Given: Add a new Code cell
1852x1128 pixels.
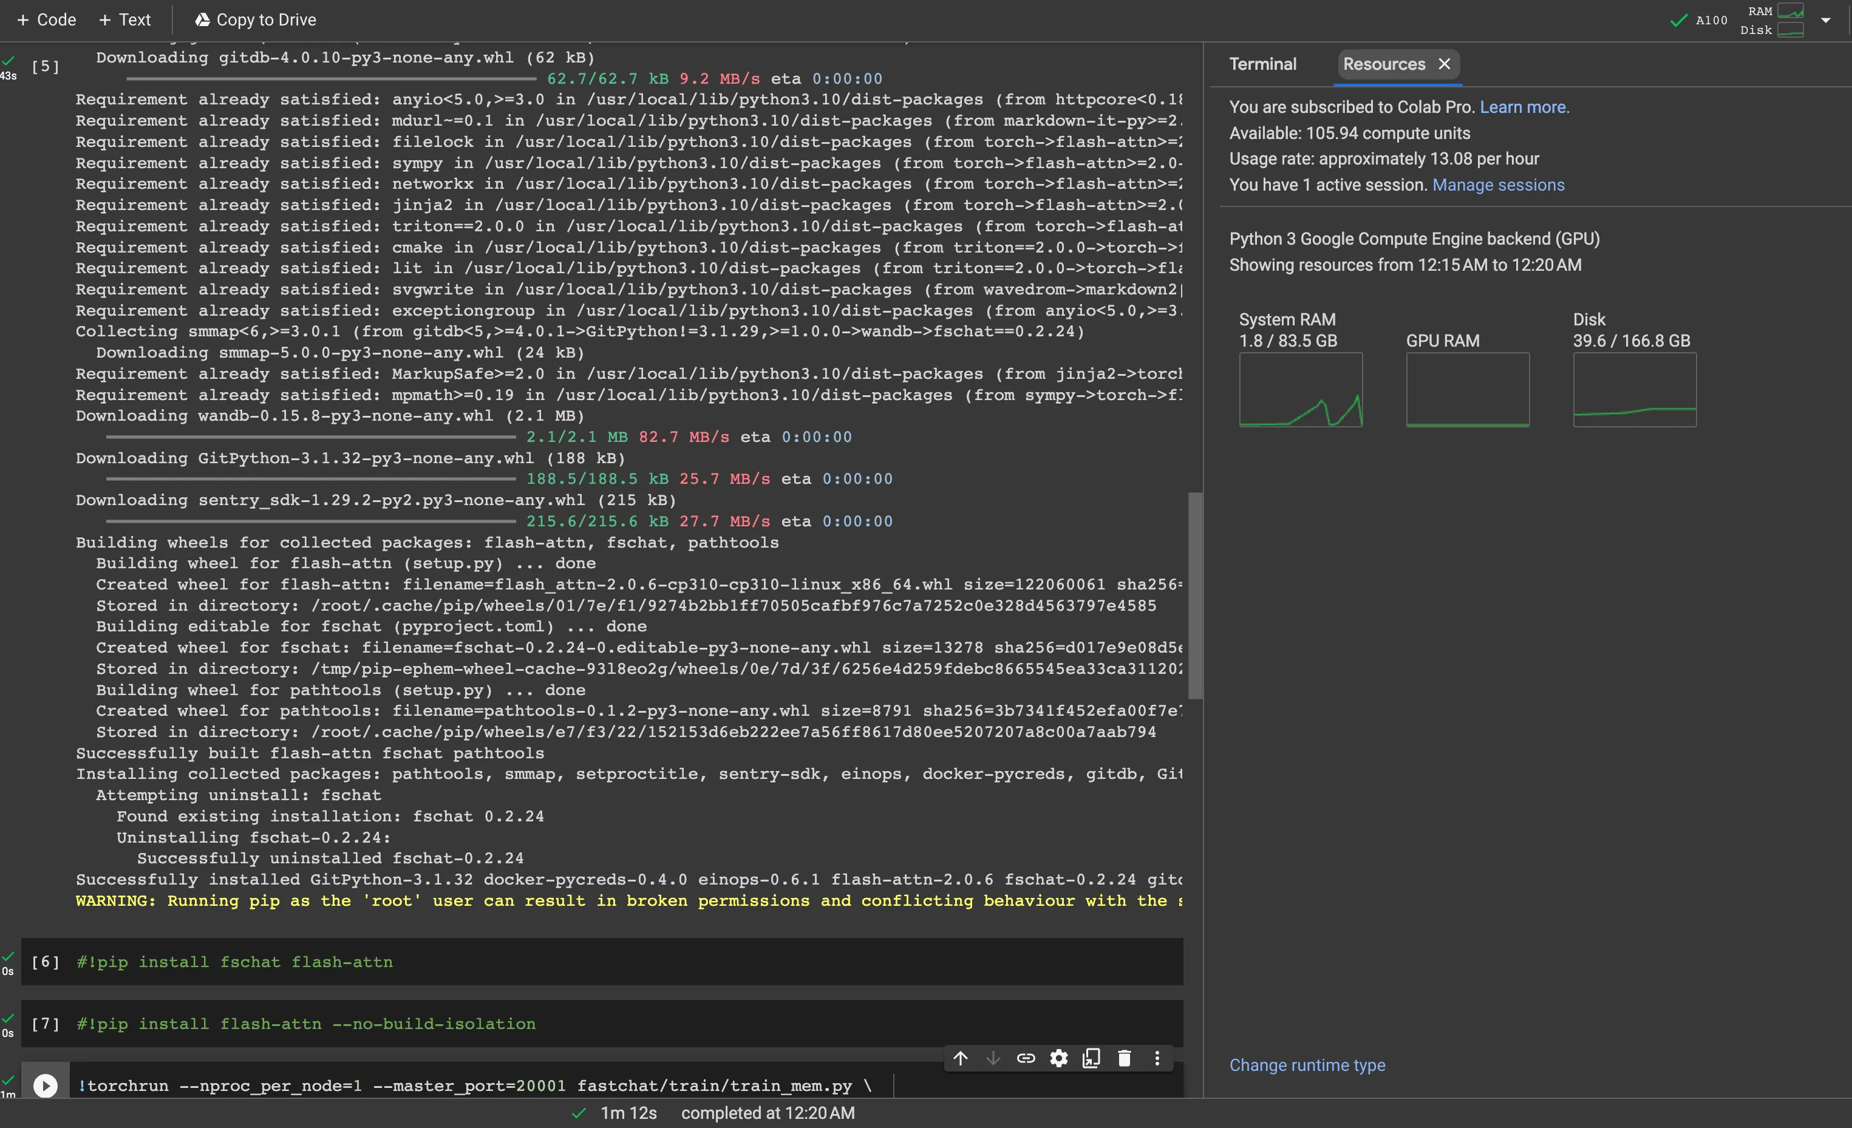Looking at the screenshot, I should click(x=47, y=20).
